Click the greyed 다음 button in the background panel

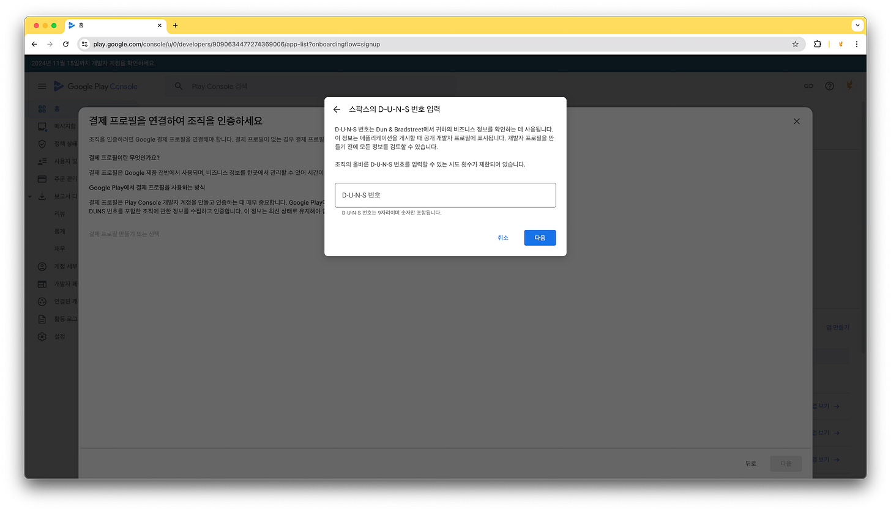pos(786,463)
